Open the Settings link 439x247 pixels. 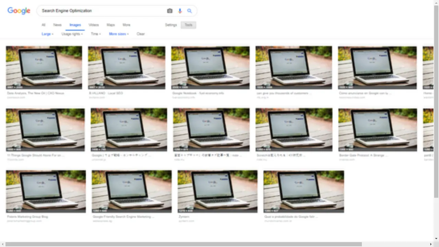pos(171,25)
